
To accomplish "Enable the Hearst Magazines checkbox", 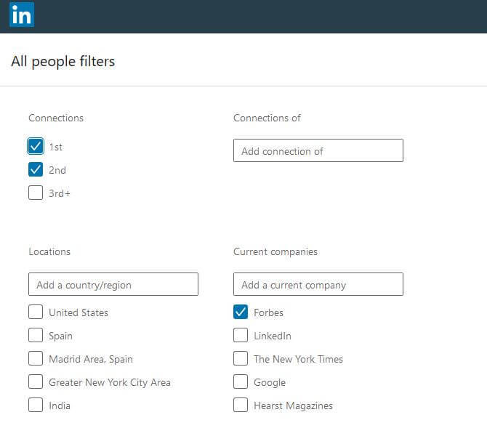I will point(241,405).
